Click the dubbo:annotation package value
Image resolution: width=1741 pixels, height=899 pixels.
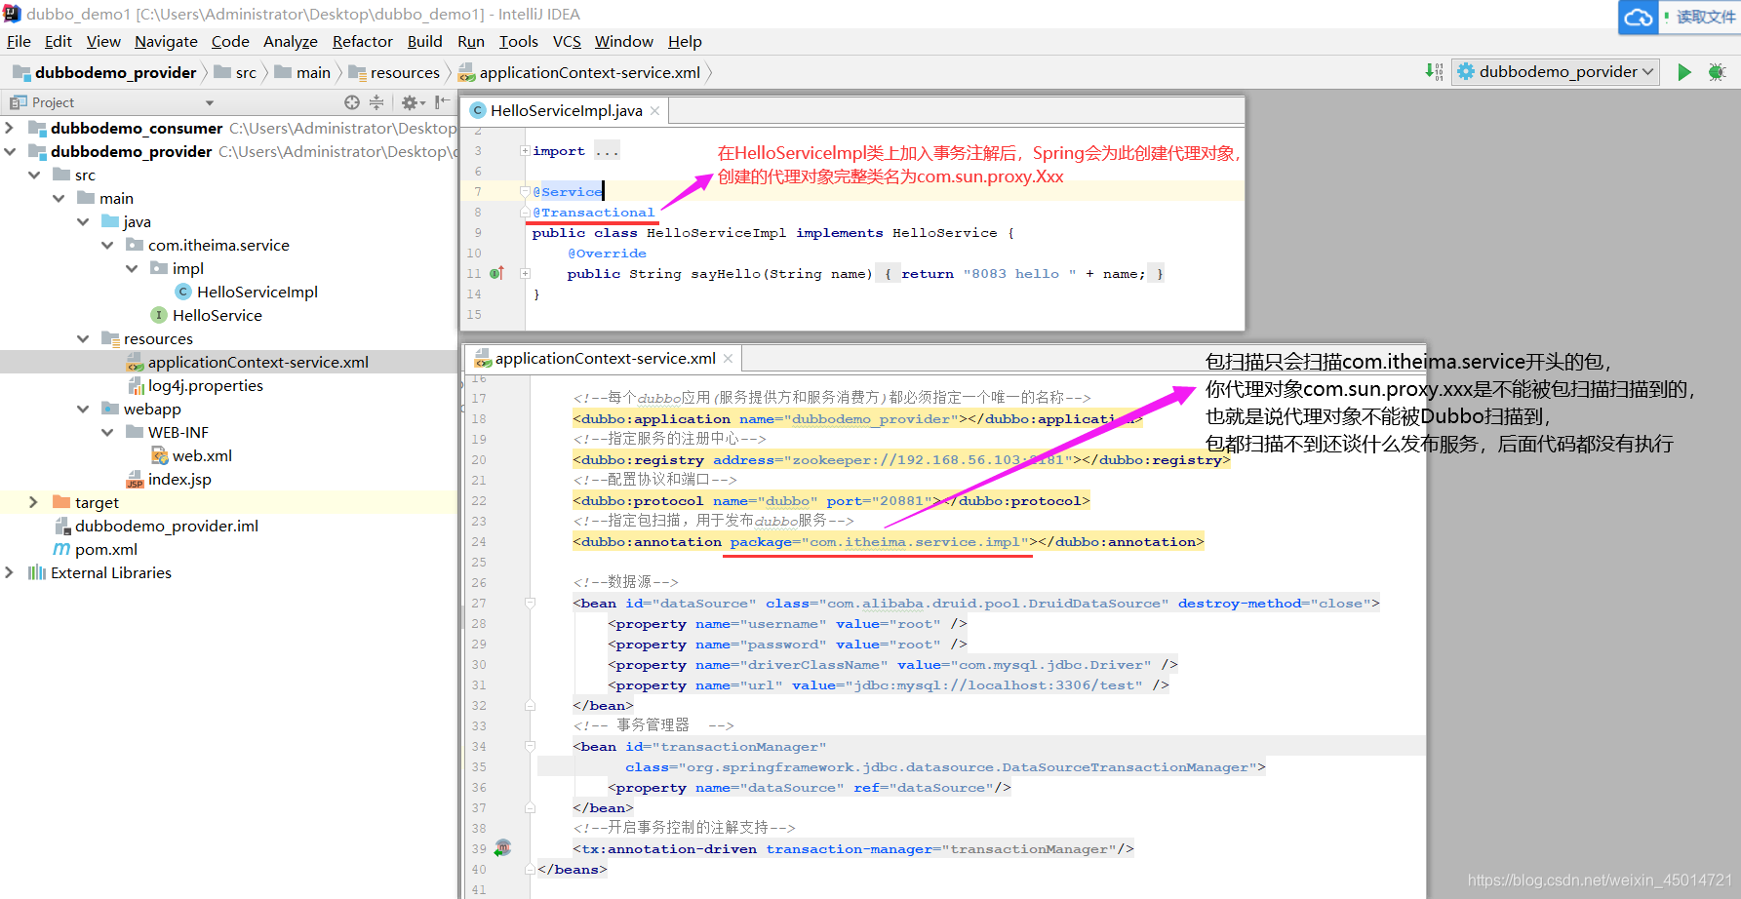click(x=916, y=542)
